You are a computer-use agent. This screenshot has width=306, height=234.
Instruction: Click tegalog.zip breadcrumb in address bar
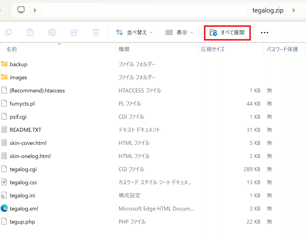tap(268, 10)
